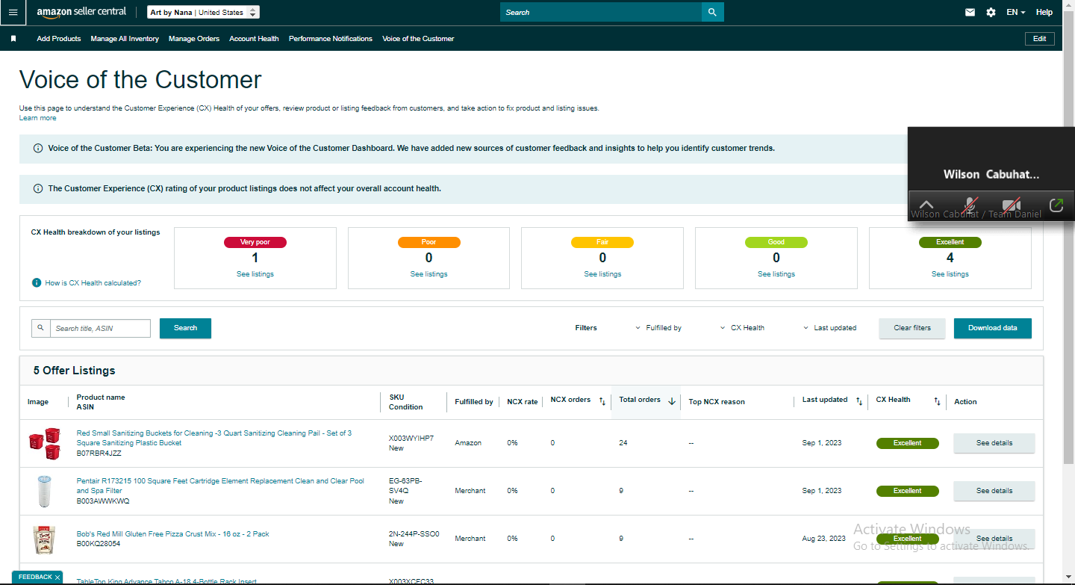This screenshot has width=1075, height=585.
Task: Click the teal Search button
Action: point(185,328)
